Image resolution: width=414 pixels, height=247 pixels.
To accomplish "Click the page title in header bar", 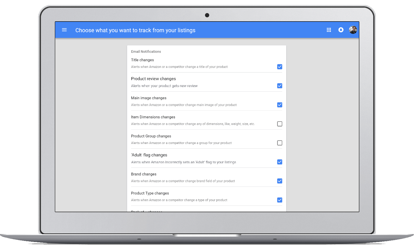I will 135,30.
